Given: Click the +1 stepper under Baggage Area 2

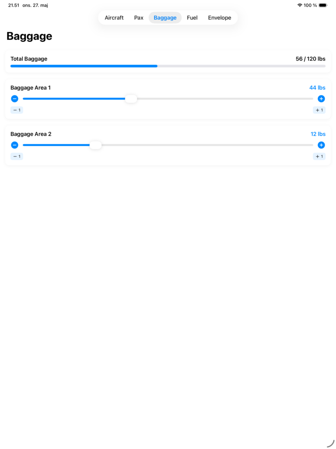Looking at the screenshot, I should pyautogui.click(x=319, y=157).
